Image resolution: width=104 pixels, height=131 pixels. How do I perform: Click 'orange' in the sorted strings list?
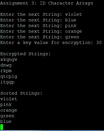(9, 110)
